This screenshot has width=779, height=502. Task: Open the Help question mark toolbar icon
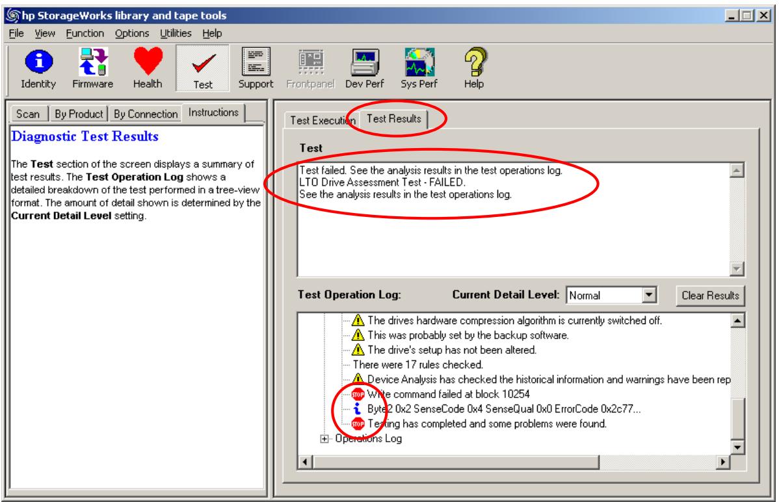point(474,69)
